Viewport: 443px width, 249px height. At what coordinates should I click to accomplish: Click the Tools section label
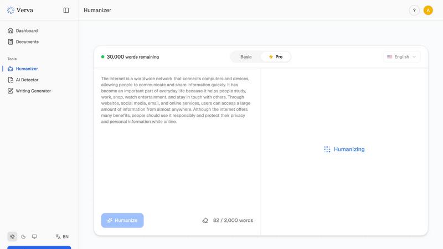point(12,59)
